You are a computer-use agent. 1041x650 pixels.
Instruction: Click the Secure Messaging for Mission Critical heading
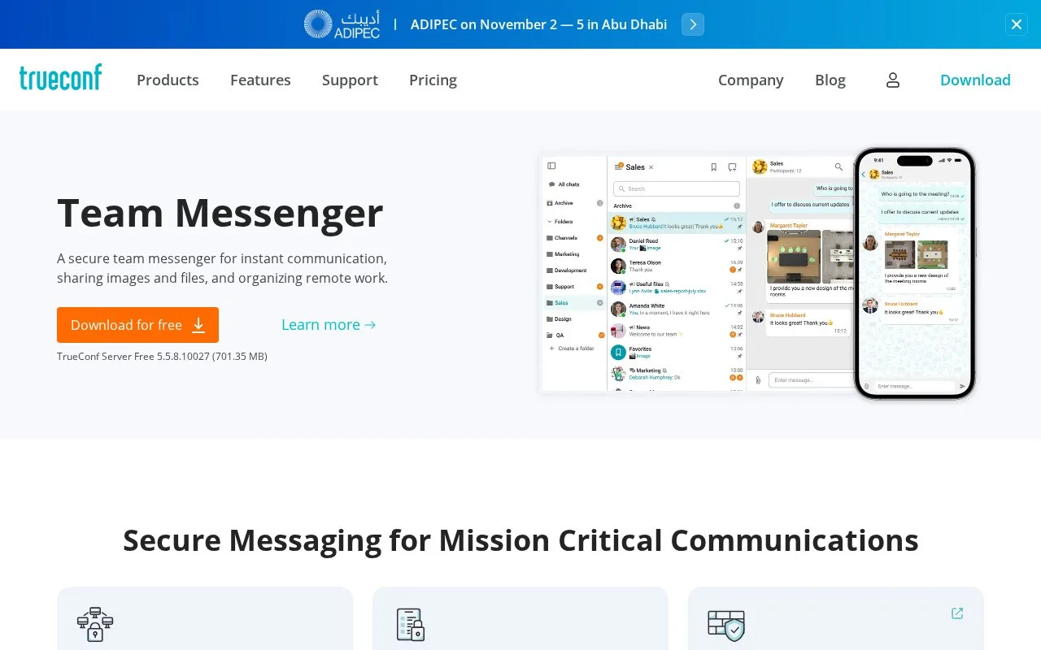pyautogui.click(x=520, y=540)
